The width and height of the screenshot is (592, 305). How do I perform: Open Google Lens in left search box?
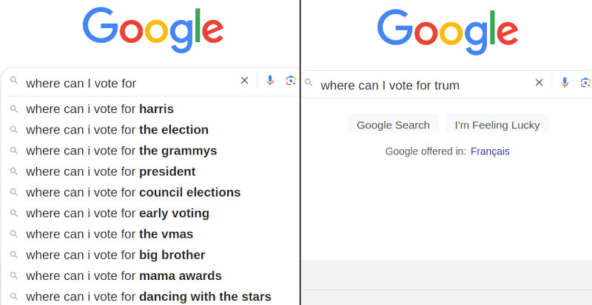[x=291, y=80]
